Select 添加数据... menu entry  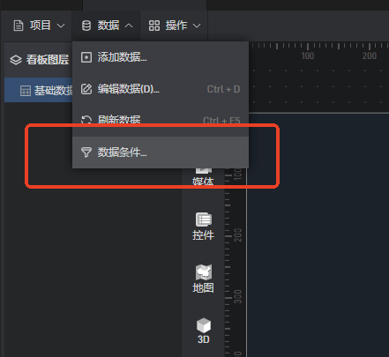tap(161, 57)
